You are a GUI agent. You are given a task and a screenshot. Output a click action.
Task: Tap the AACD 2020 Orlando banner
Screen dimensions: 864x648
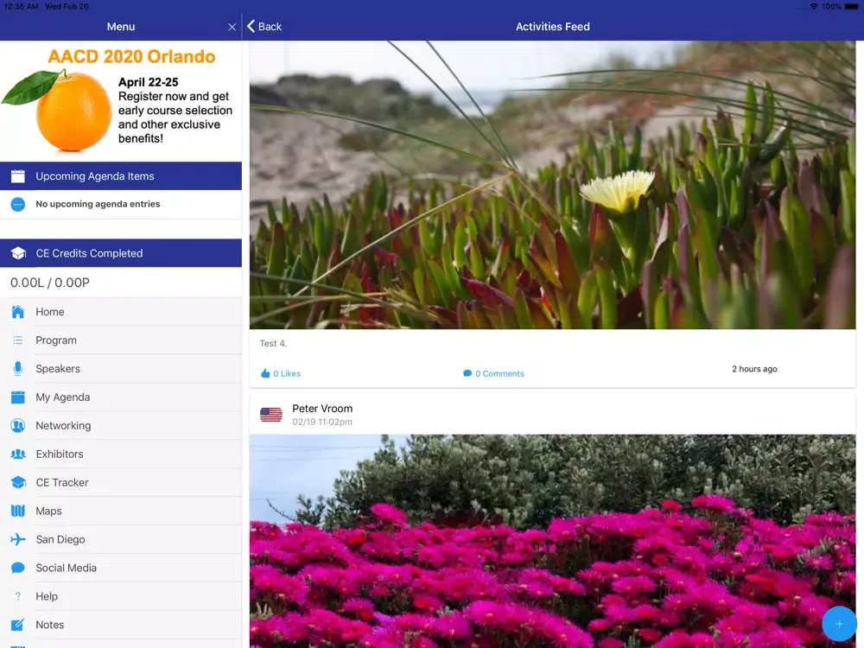coord(121,99)
